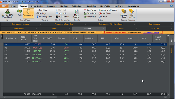Viewport: 175px width, 99px height.
Task: Switch to Tournament Stack Size report tab
Action: (64, 24)
